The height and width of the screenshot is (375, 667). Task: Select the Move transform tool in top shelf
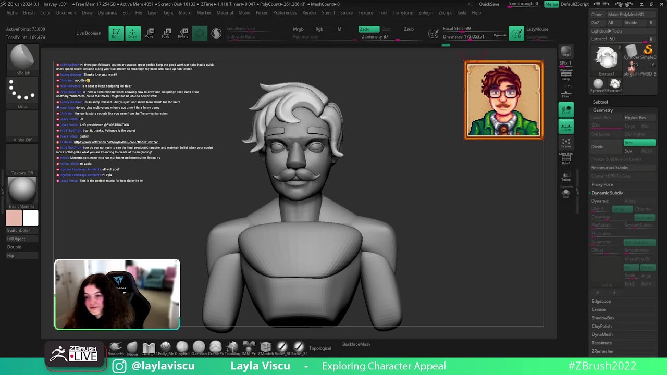tap(149, 33)
